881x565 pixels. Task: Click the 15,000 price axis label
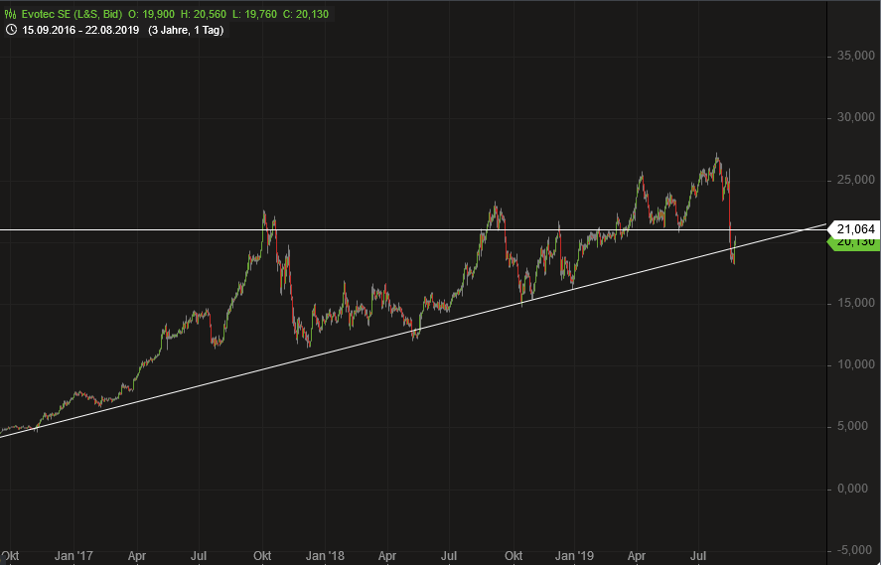point(855,303)
